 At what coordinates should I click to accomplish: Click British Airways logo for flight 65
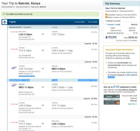pos(14,68)
